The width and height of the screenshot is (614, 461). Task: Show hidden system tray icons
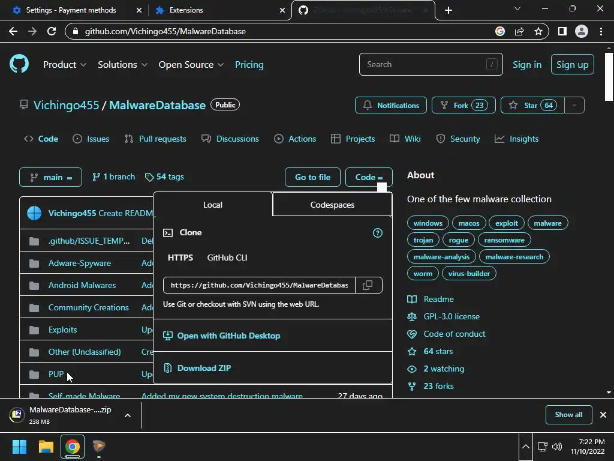tap(526, 447)
